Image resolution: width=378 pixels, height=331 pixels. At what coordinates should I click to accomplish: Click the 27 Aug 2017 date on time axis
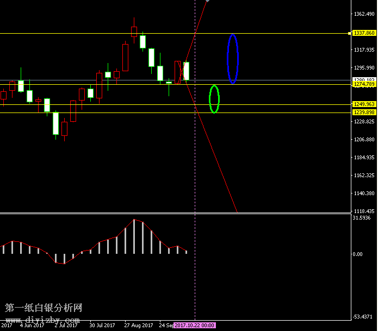click(x=138, y=326)
